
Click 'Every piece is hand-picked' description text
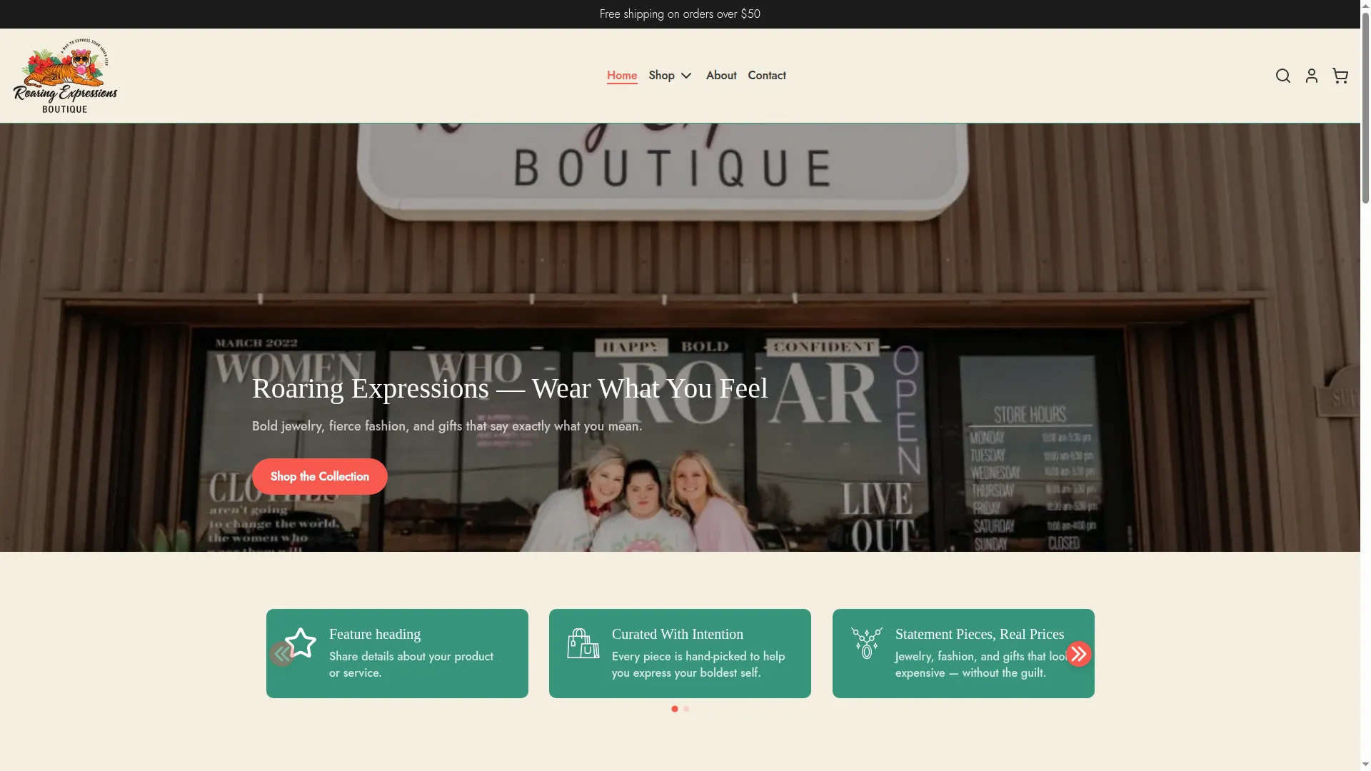(x=698, y=665)
